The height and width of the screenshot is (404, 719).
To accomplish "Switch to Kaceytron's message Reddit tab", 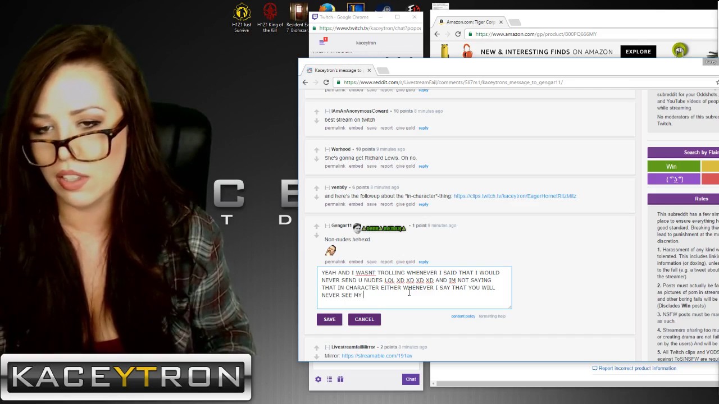I will click(337, 70).
